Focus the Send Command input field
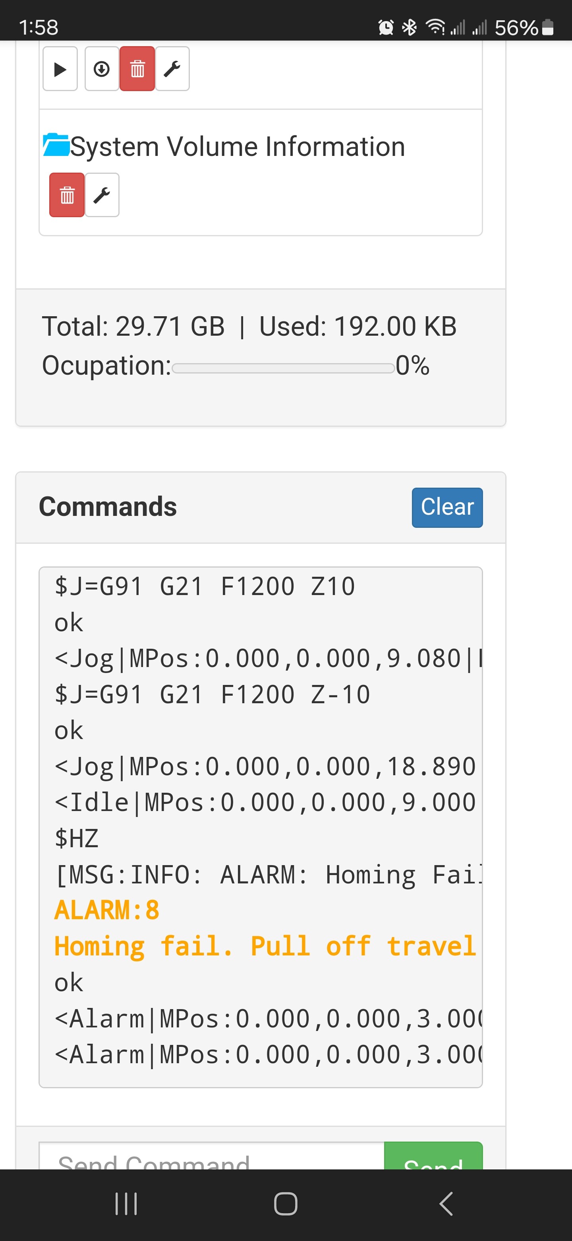The height and width of the screenshot is (1241, 572). [x=212, y=1156]
